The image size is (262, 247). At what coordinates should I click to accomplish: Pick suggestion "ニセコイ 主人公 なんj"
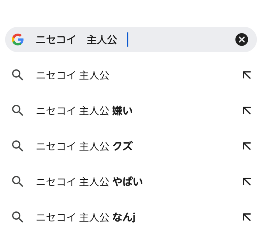coord(86,217)
